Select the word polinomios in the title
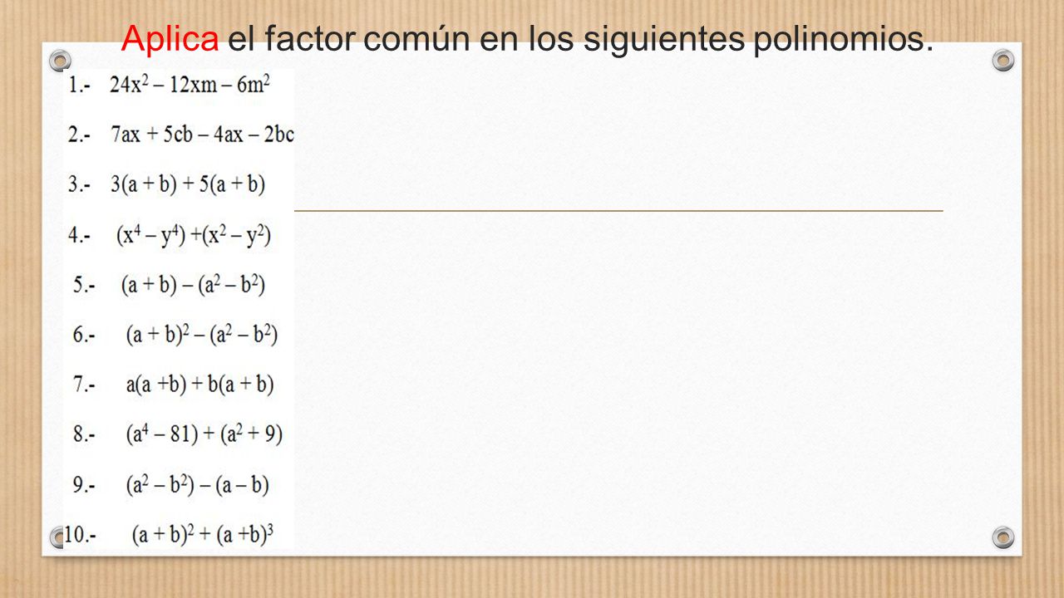The height and width of the screenshot is (598, 1064). tap(842, 38)
